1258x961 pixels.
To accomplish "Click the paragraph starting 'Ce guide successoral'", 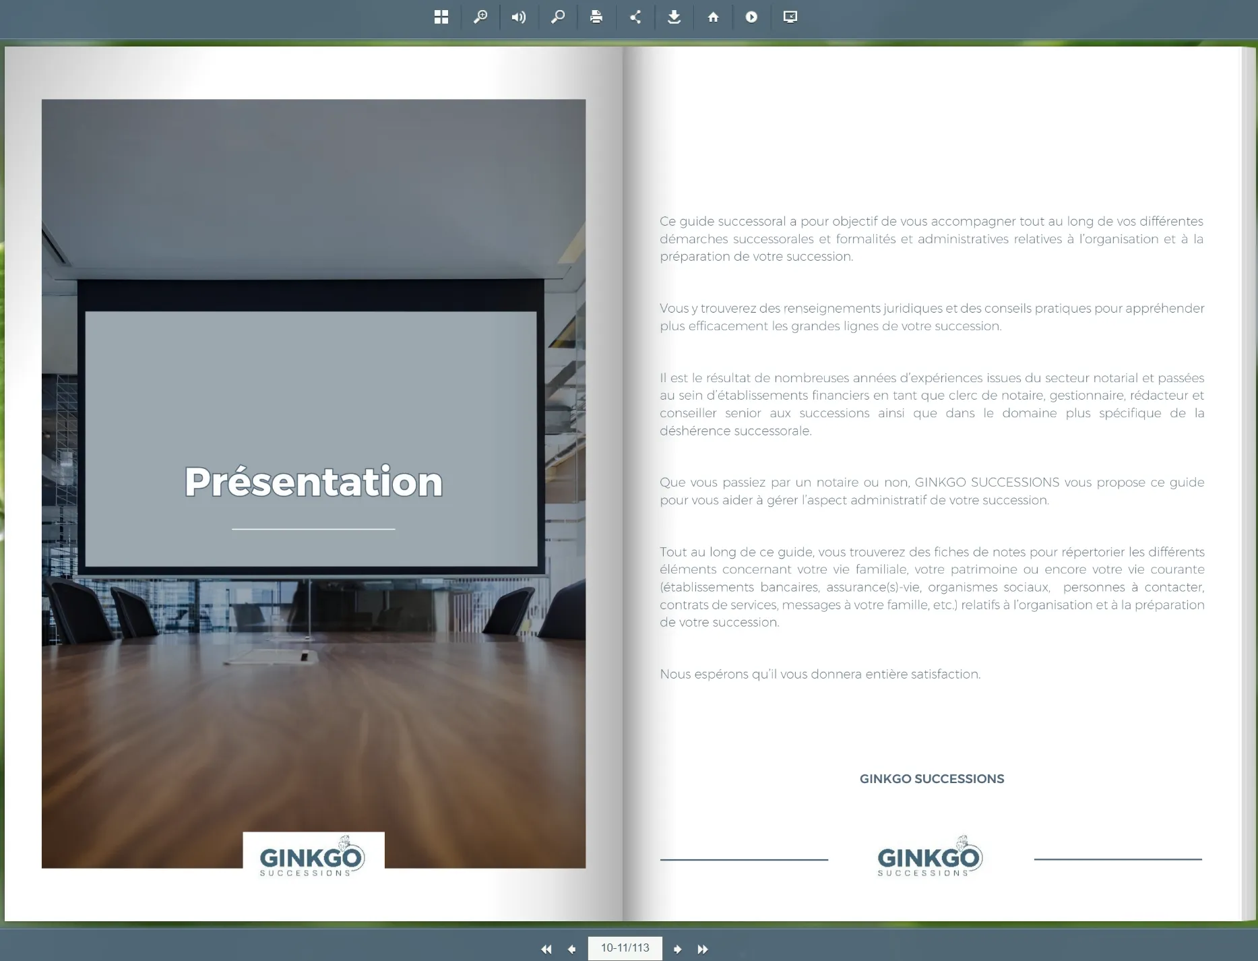I will point(931,239).
